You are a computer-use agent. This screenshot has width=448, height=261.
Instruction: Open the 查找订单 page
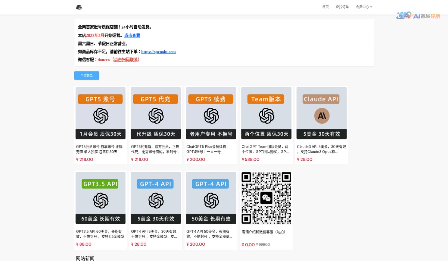tap(342, 6)
